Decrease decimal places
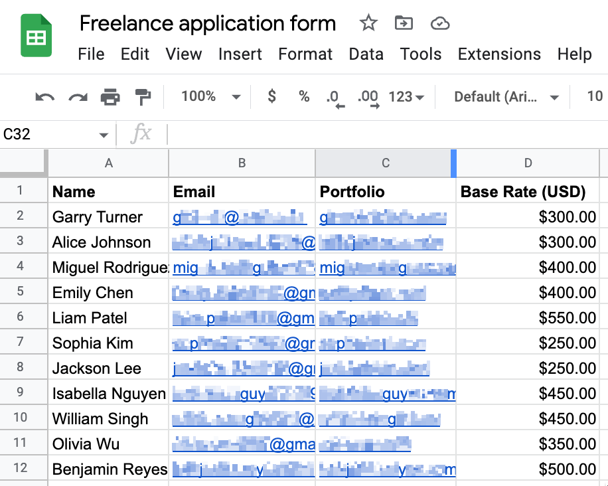 336,98
